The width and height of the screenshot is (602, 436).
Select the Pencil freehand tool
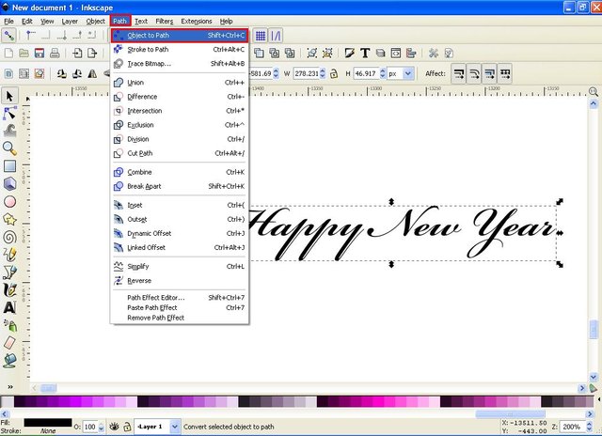[x=9, y=255]
